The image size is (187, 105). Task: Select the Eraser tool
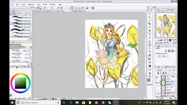pyautogui.click(x=150, y=62)
